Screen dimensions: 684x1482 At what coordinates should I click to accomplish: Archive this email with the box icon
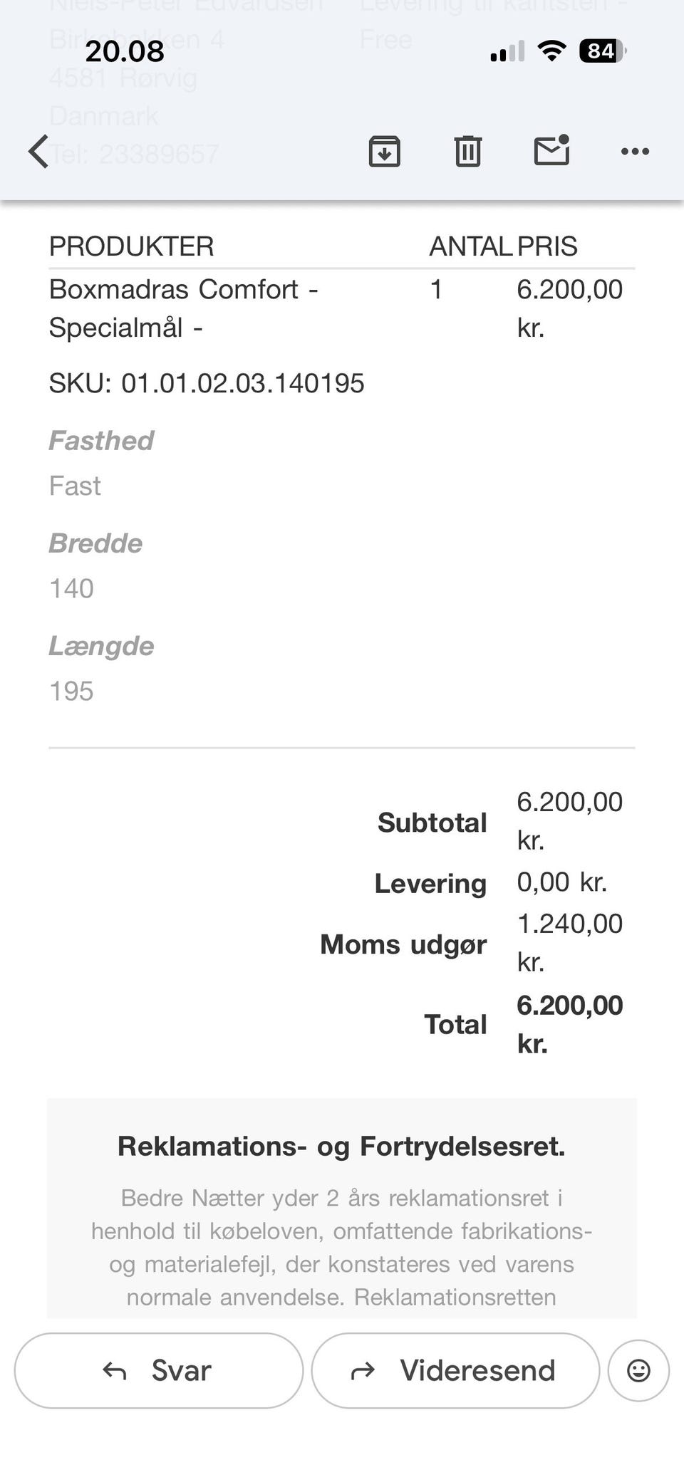(x=384, y=151)
